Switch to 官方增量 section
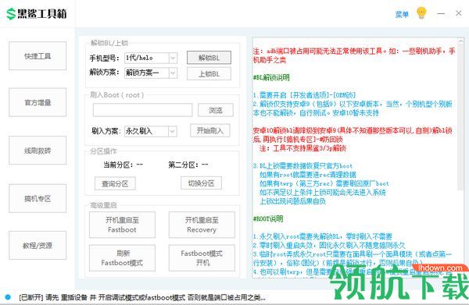The height and width of the screenshot is (305, 469). pos(38,102)
